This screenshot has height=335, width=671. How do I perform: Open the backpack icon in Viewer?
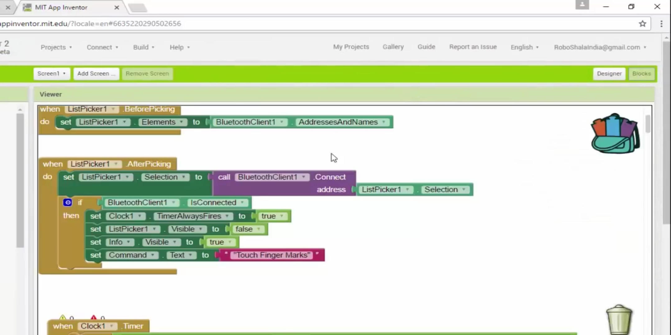coord(615,133)
